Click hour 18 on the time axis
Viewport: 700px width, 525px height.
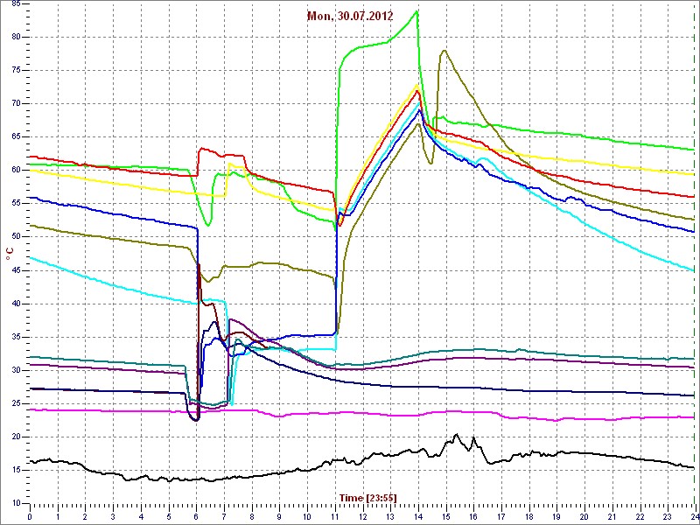[528, 515]
